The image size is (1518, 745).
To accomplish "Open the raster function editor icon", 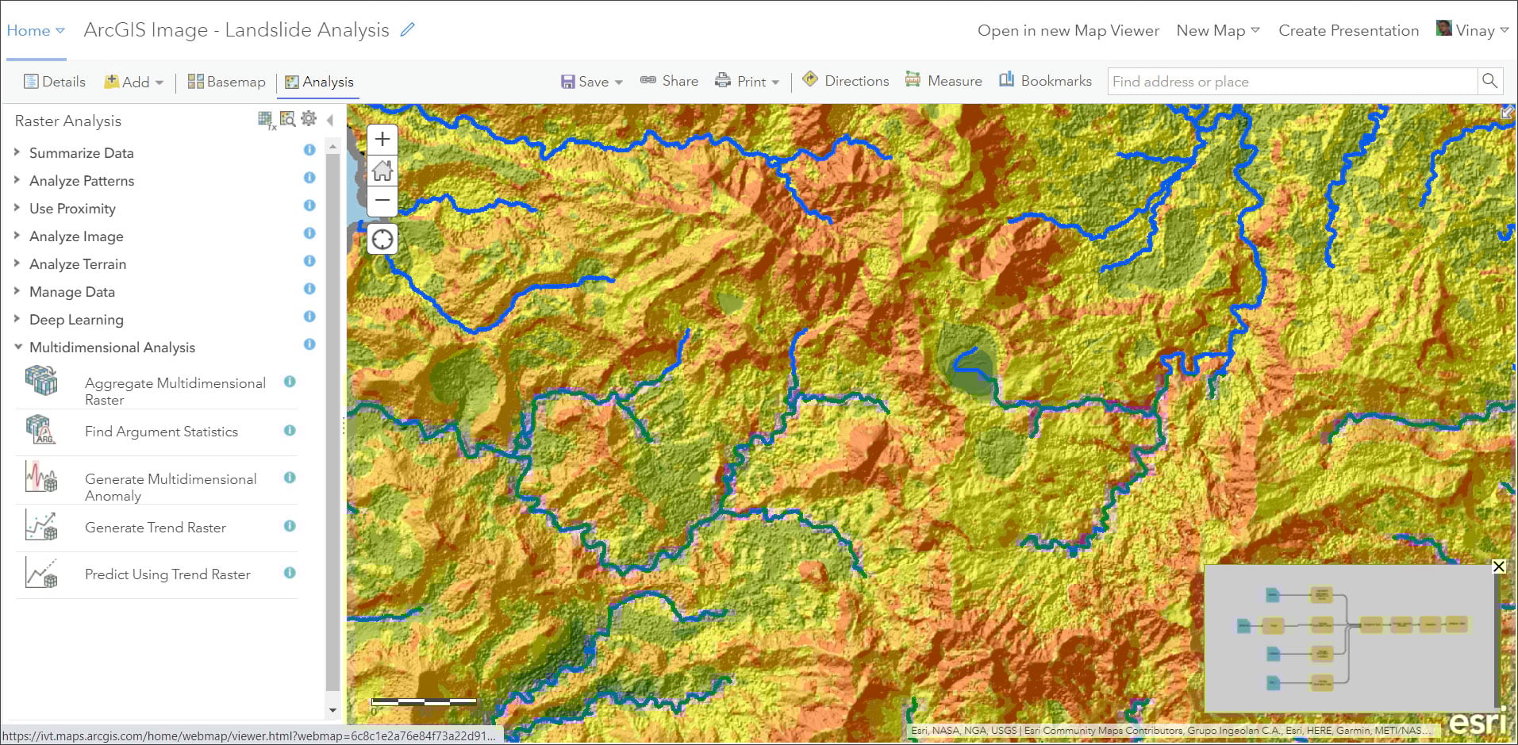I will [x=267, y=120].
